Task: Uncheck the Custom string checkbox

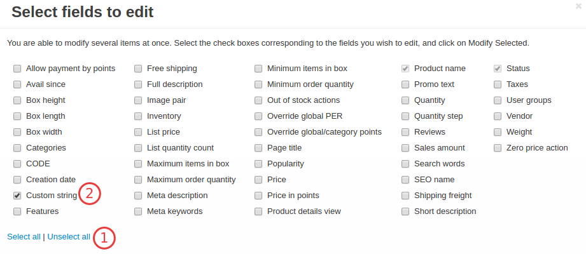Action: click(17, 196)
